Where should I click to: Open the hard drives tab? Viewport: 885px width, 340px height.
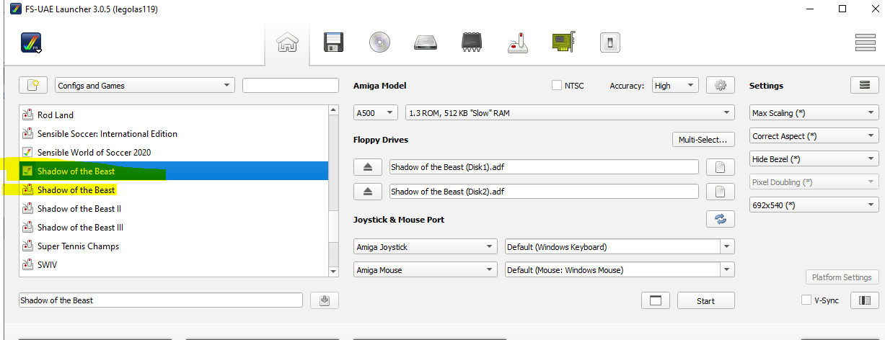click(426, 43)
